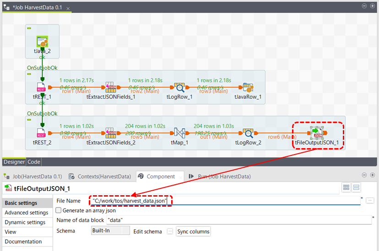Open the Documentation settings section

[x=28, y=241]
